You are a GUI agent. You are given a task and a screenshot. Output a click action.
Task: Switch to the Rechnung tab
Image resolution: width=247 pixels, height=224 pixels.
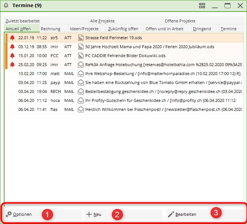[x=51, y=29]
